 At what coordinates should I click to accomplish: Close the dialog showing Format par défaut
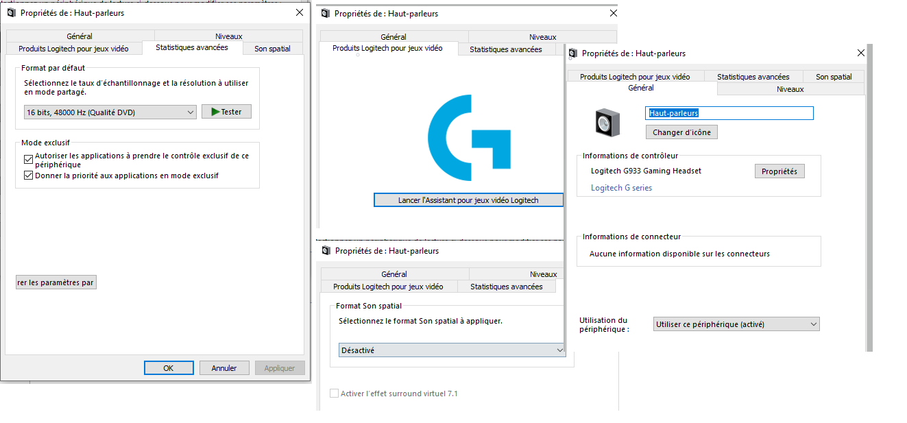(299, 12)
